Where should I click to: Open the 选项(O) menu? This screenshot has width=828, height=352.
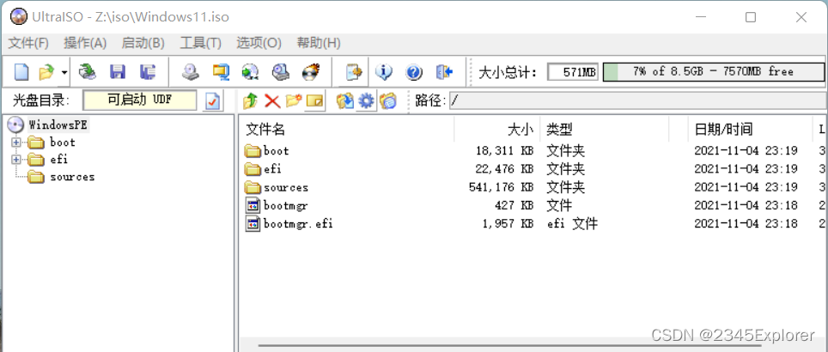pyautogui.click(x=259, y=43)
